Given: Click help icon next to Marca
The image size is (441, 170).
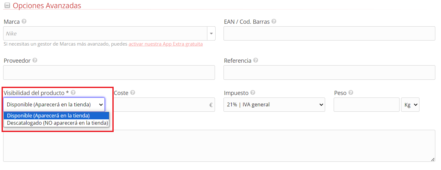Looking at the screenshot, I should click(x=24, y=22).
